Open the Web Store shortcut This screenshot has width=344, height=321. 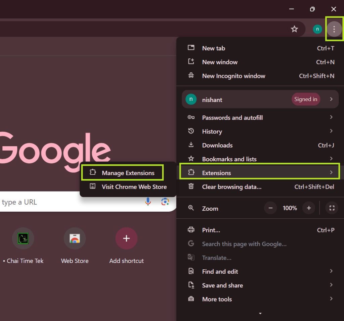click(75, 246)
